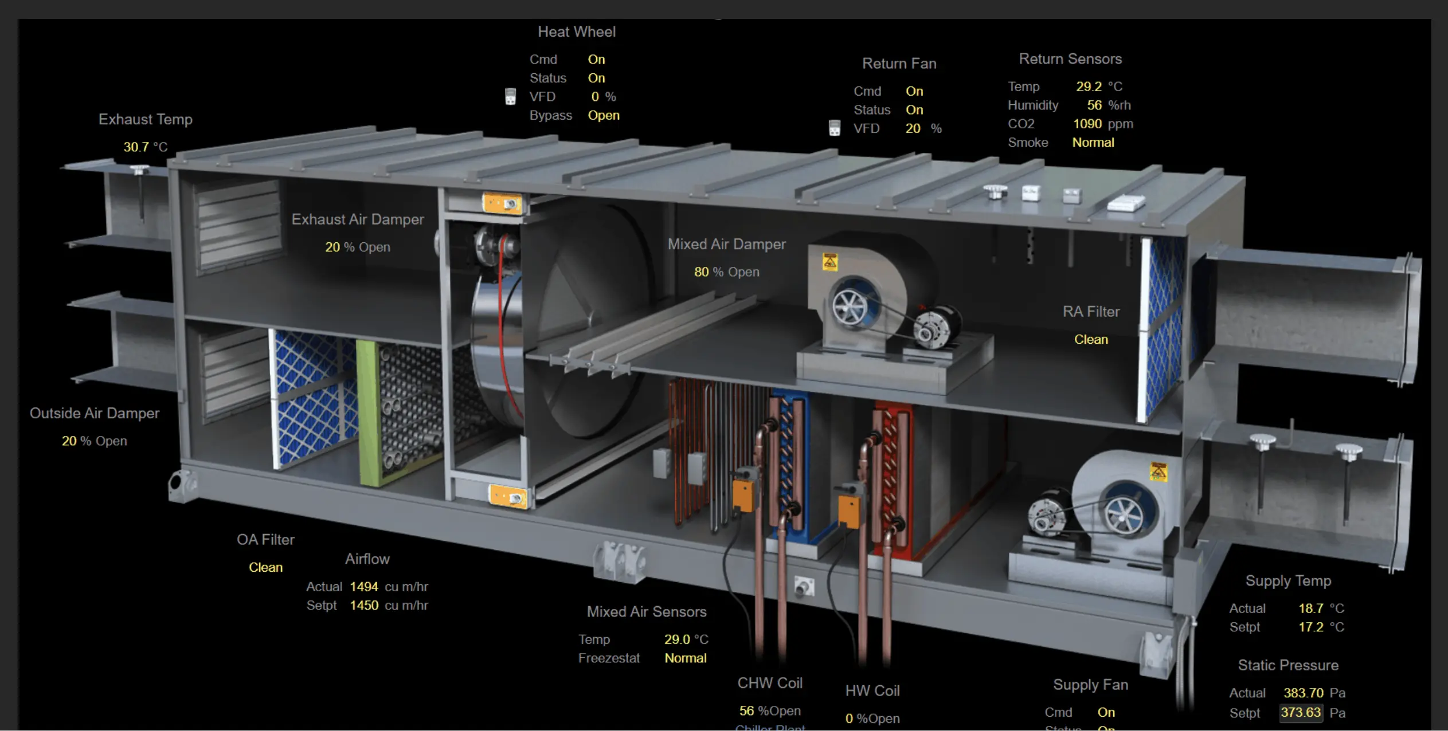This screenshot has width=1448, height=731.
Task: Toggle the Return Fan Cmd setting
Action: (x=914, y=91)
